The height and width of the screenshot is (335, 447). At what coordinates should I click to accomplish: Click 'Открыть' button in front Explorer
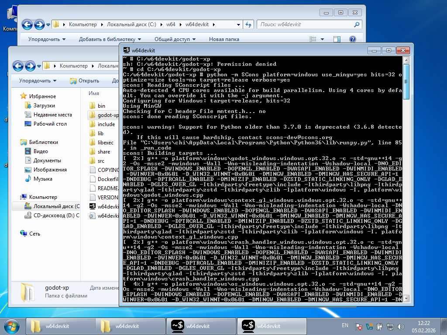[85, 81]
